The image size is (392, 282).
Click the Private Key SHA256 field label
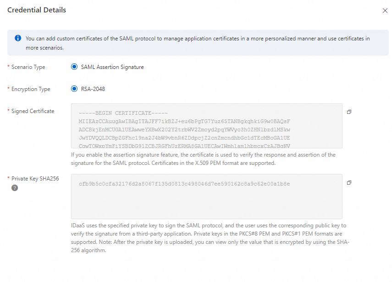(35, 178)
